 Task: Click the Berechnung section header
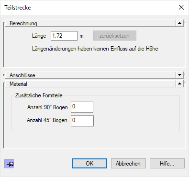click(x=90, y=23)
